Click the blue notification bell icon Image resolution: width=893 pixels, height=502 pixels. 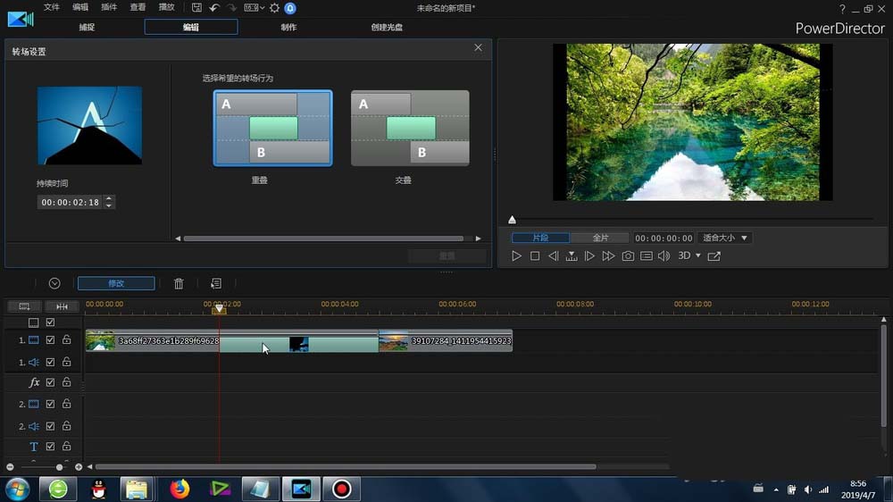coord(290,8)
